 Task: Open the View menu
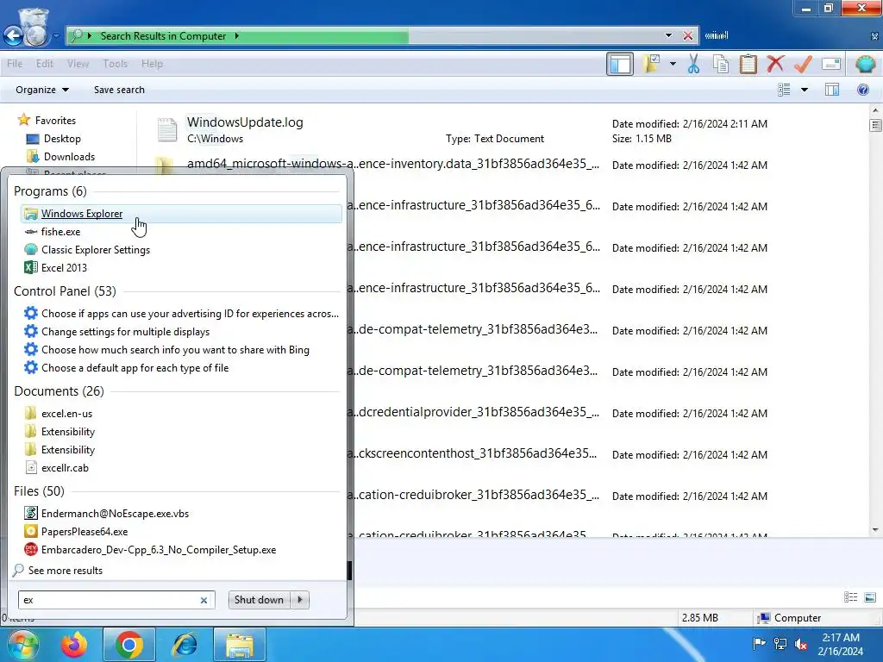(78, 64)
